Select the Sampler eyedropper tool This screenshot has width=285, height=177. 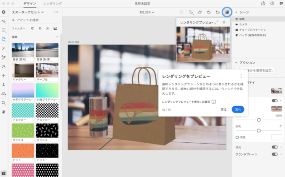pos(4,57)
